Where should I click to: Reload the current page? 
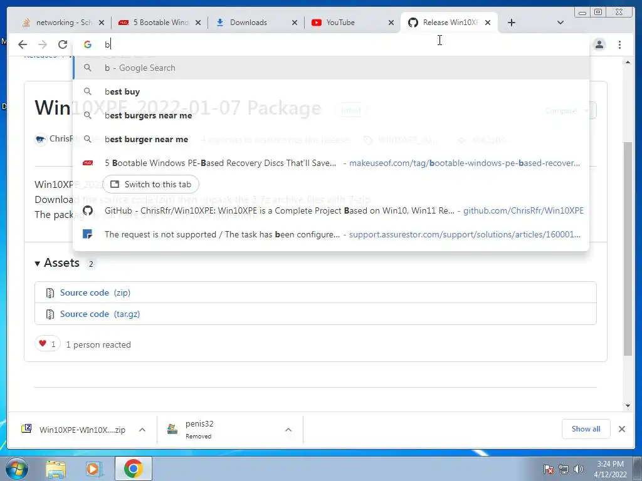click(x=63, y=44)
